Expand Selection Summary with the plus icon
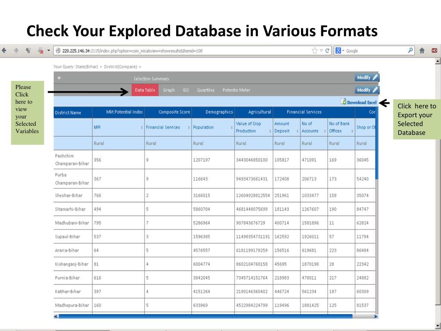441x331 pixels. click(x=59, y=78)
